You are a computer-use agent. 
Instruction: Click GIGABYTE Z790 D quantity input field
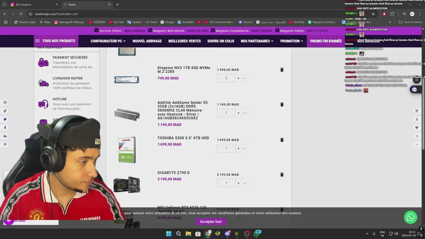(226, 183)
